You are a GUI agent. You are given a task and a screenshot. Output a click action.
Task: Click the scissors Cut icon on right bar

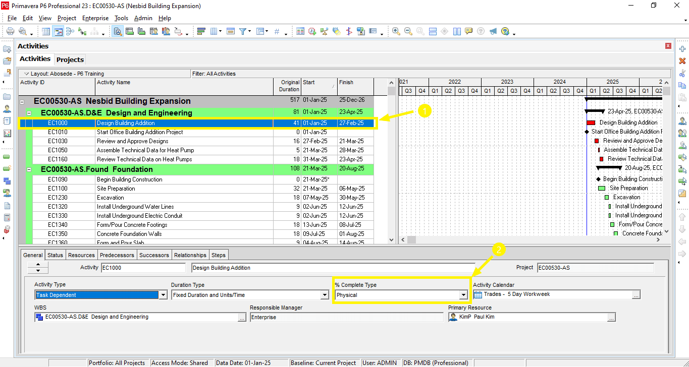682,74
